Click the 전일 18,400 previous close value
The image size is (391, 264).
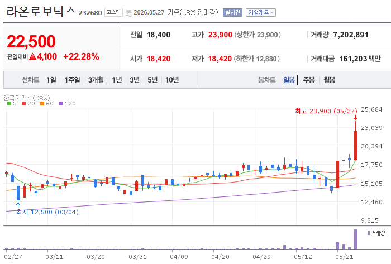[x=158, y=35]
